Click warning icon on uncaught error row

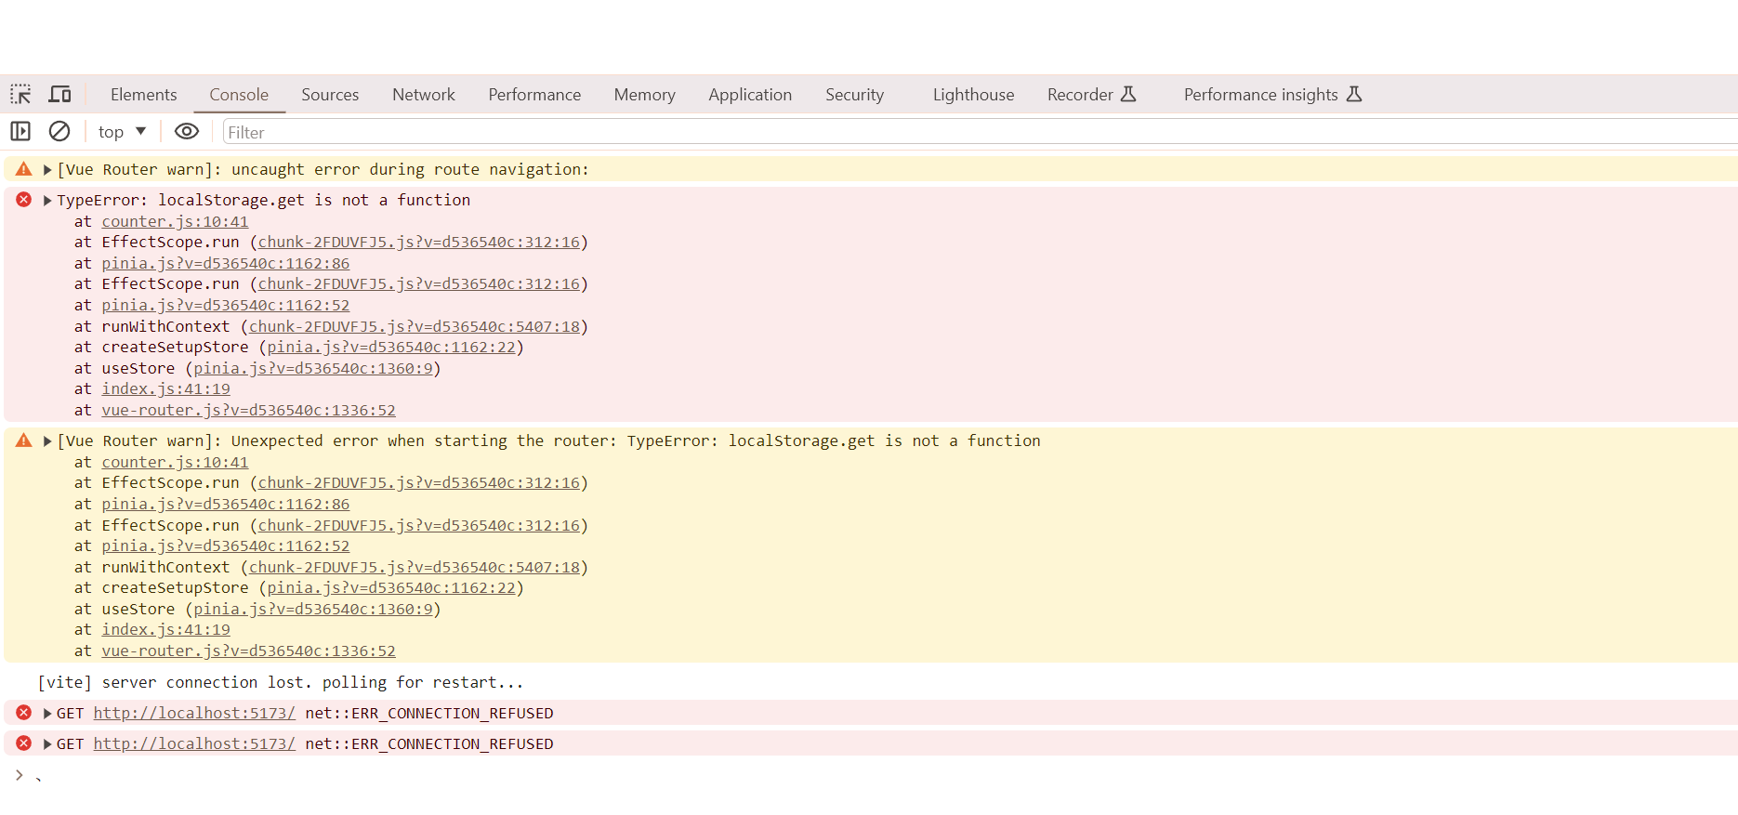pos(24,169)
